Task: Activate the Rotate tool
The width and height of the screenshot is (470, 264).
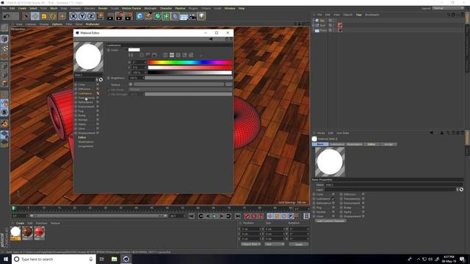Action: (53, 16)
